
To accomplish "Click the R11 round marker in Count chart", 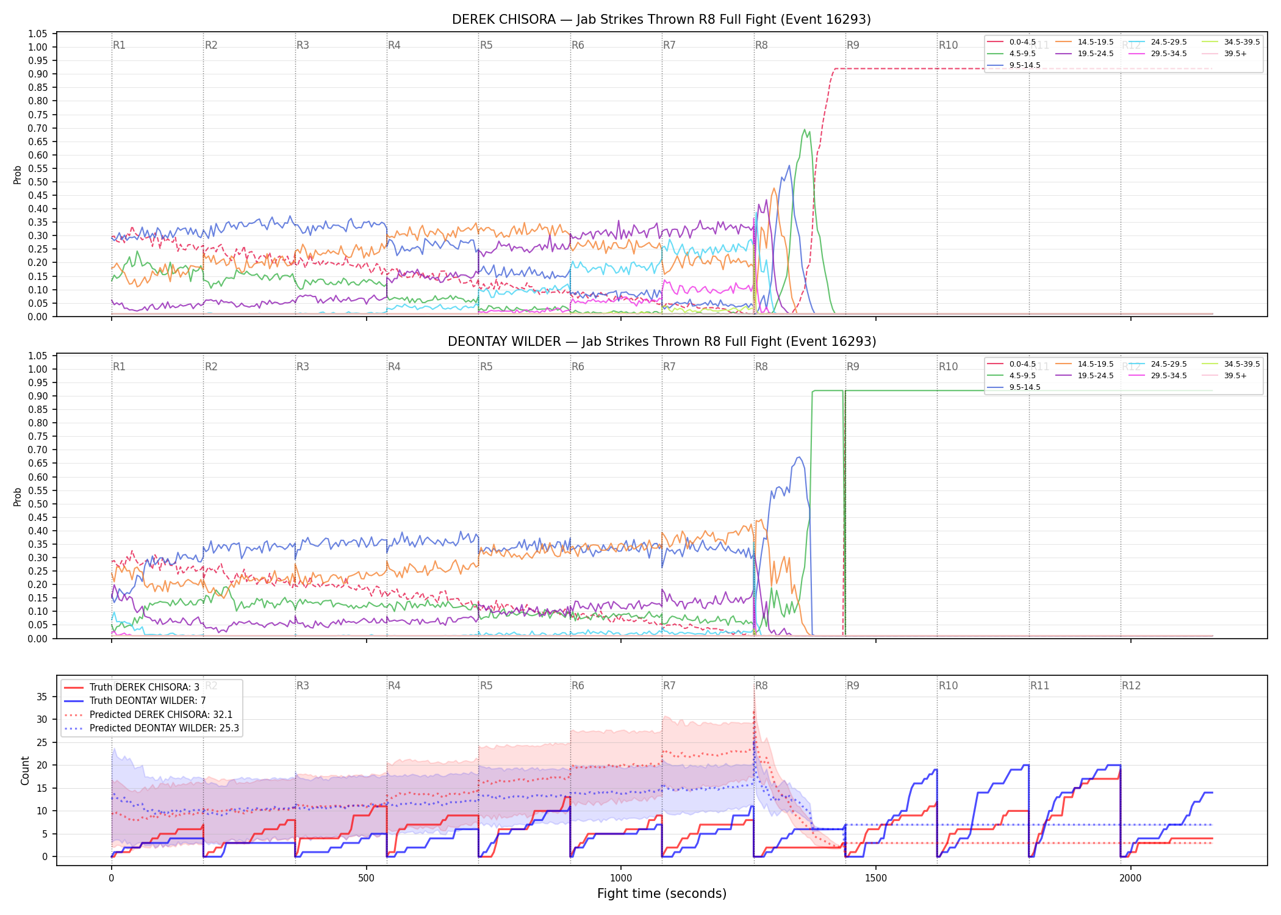I will (x=1039, y=686).
